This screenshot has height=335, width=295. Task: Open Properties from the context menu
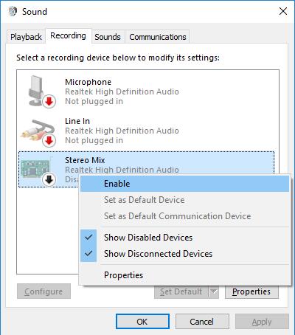(184, 275)
